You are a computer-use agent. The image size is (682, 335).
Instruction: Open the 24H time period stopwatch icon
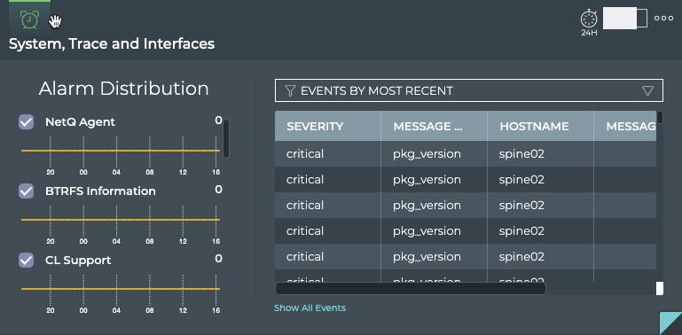click(x=589, y=22)
